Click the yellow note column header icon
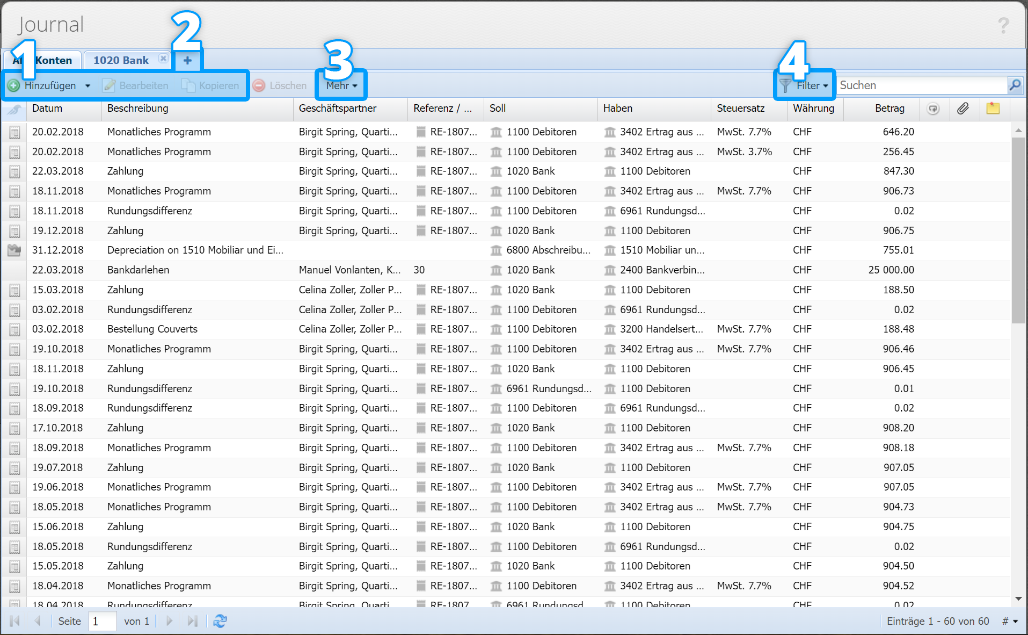 pos(993,109)
